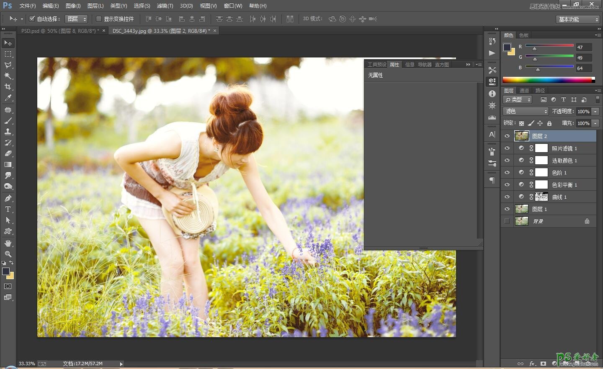Select the Horizontal Type tool
This screenshot has width=603, height=369.
8,209
